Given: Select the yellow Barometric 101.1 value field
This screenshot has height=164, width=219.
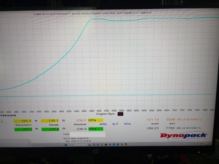Looking at the screenshot, I should (x=23, y=121).
